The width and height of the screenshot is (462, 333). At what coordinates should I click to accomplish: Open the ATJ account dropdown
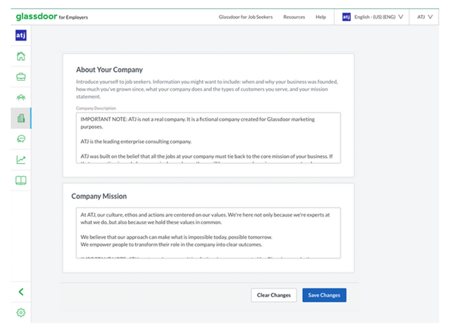tap(424, 17)
